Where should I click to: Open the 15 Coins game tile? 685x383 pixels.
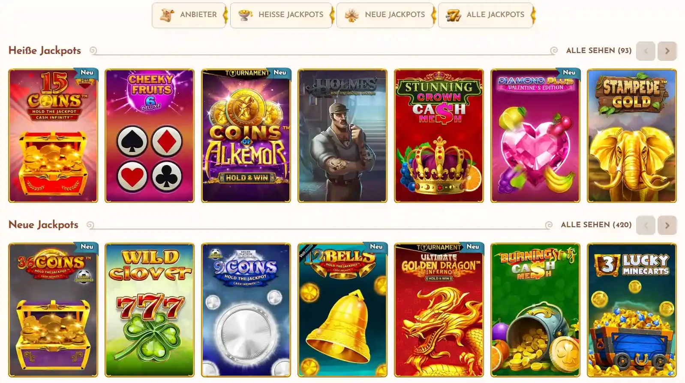tap(53, 136)
